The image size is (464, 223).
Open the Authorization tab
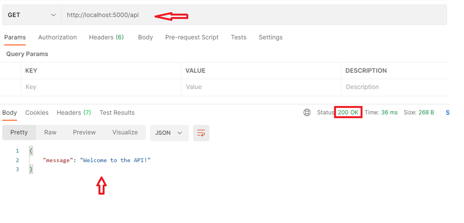point(58,37)
